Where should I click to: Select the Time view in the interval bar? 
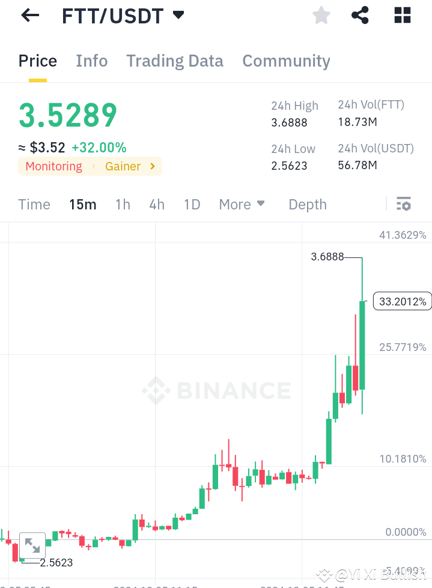[x=34, y=204]
